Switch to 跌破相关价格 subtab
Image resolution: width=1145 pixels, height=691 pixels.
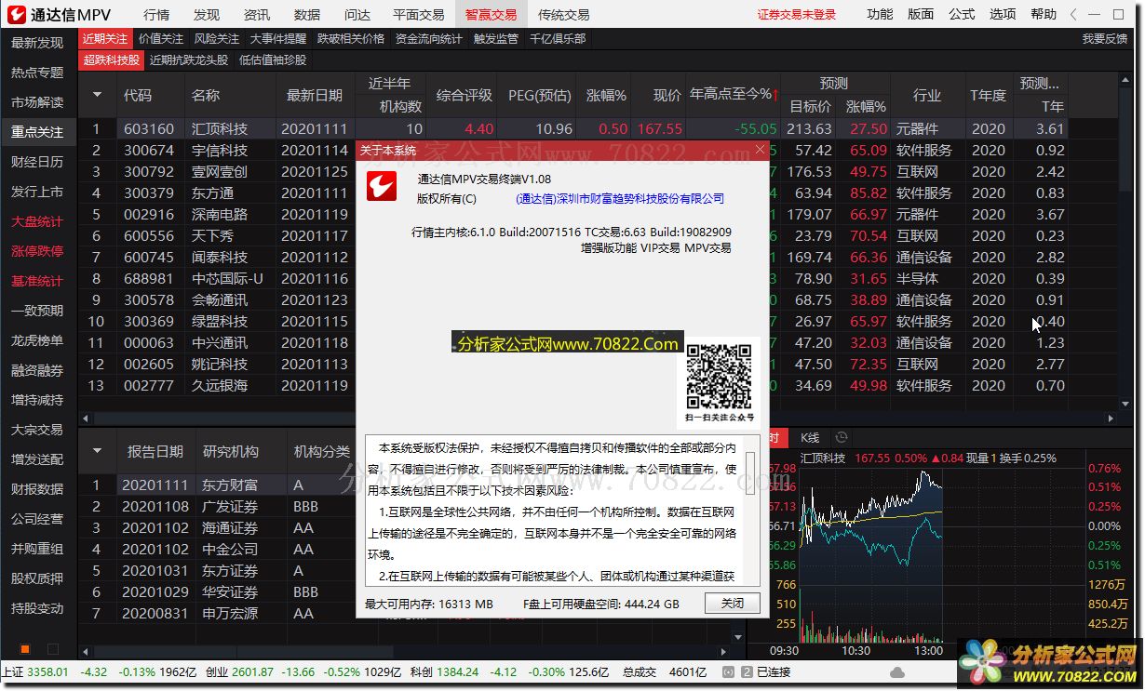351,39
